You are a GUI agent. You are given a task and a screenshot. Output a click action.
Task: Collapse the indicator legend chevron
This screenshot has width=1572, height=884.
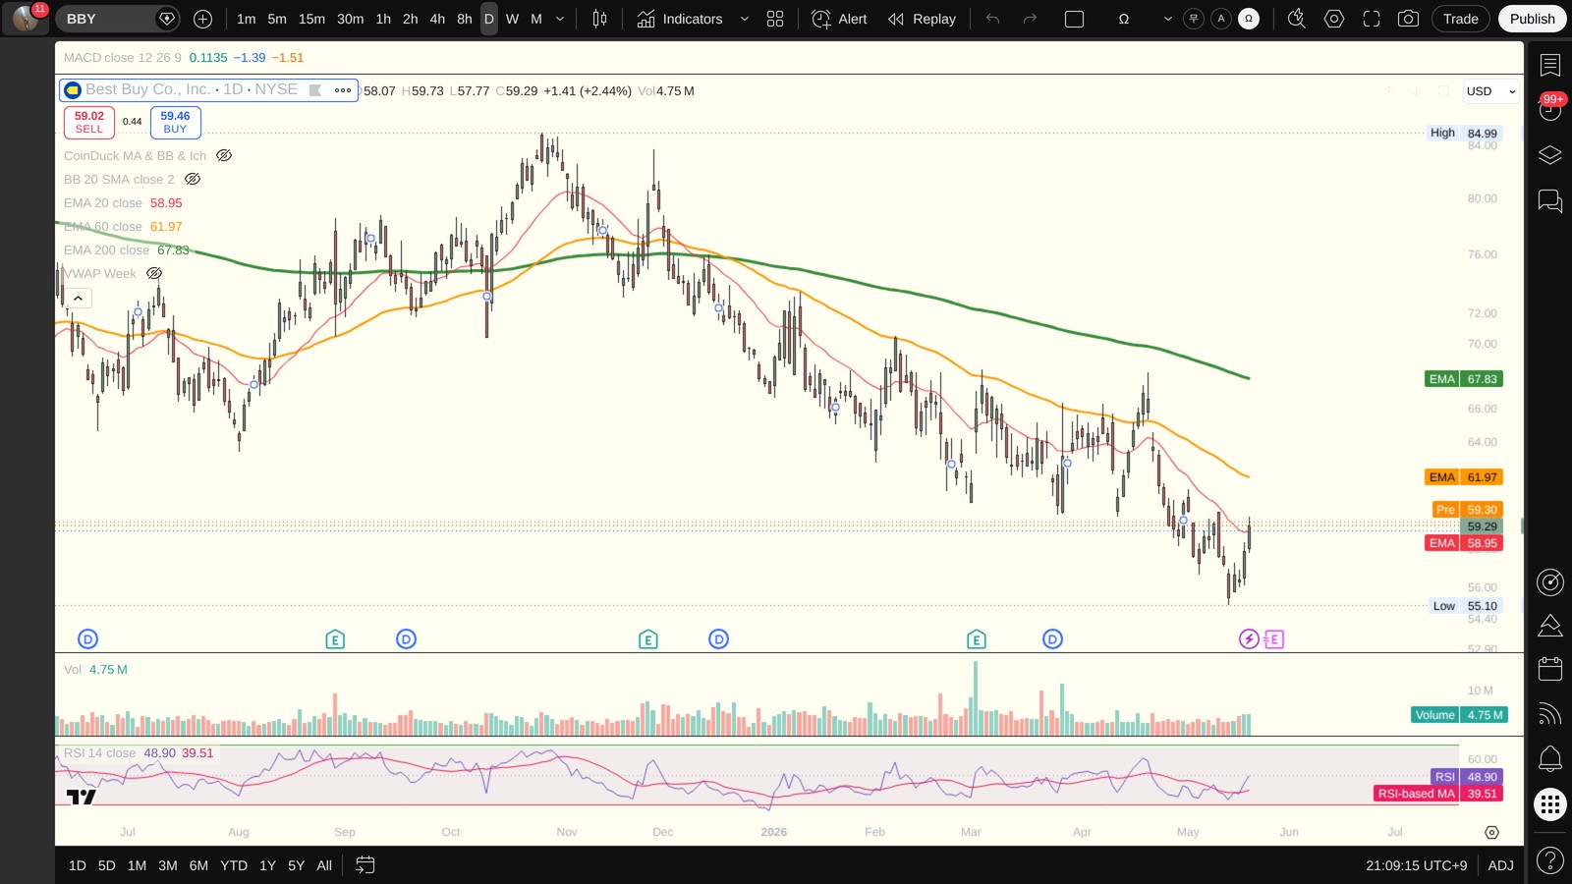coord(79,298)
